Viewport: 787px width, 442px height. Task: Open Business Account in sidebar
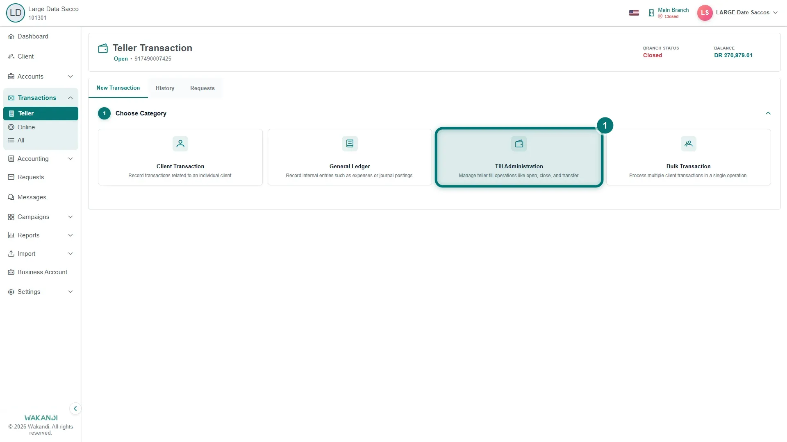coord(42,272)
